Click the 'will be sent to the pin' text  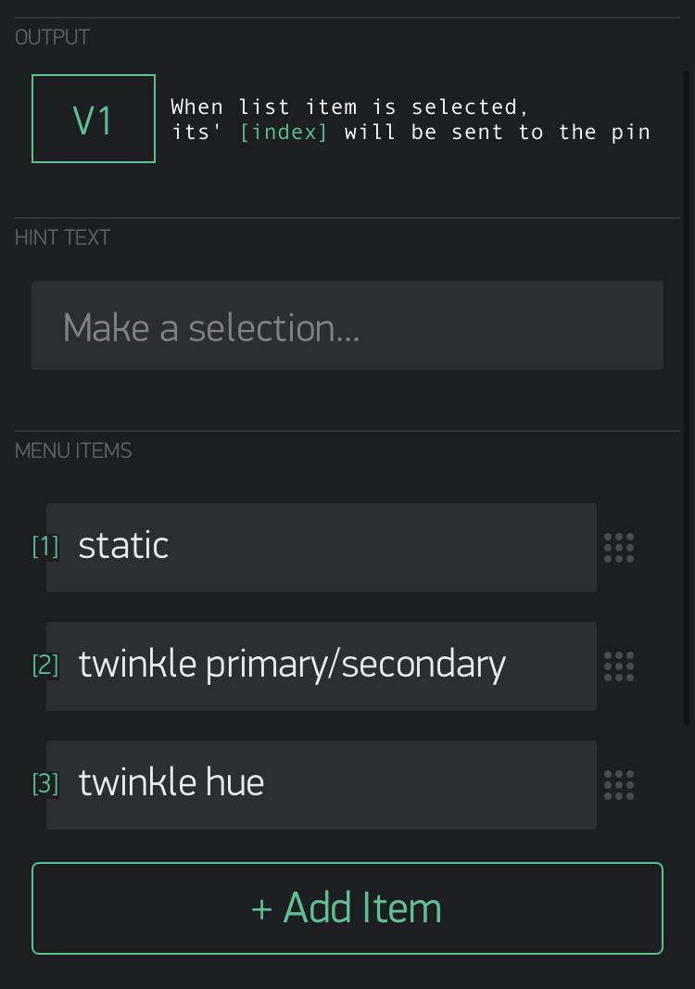pyautogui.click(x=497, y=133)
